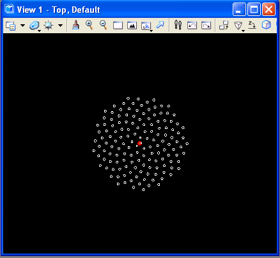Open the Change View Perspective dropdown
280x258 pixels.
pyautogui.click(x=238, y=26)
